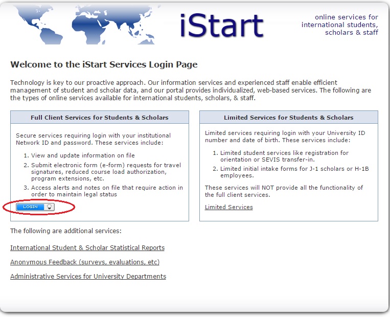The height and width of the screenshot is (317, 390).
Task: Click the 'Access alerts and notes' list item
Action: (106, 191)
